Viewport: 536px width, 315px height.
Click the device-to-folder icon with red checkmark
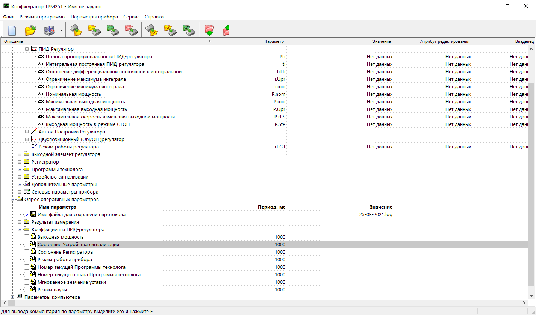click(152, 30)
